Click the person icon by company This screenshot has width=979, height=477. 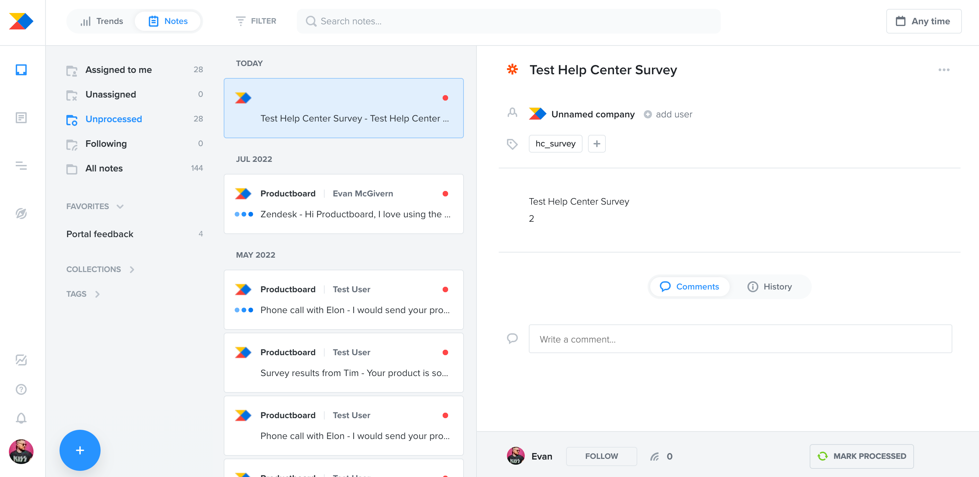[512, 113]
